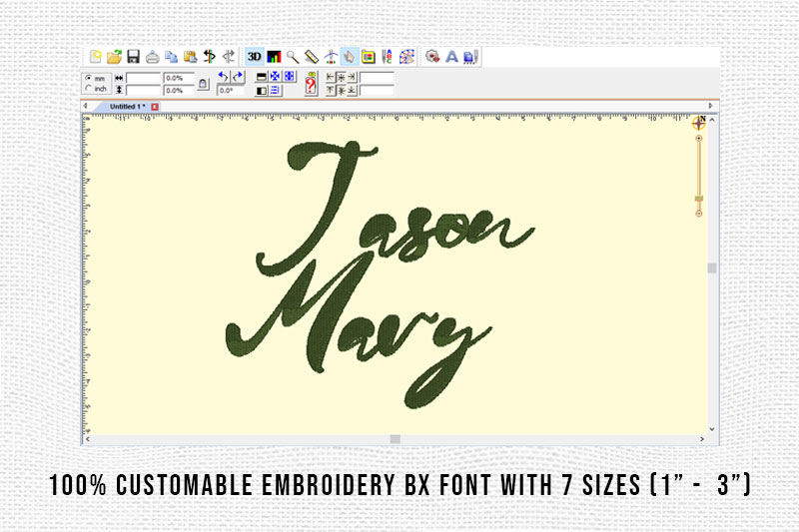Screen dimensions: 799x532
Task: Click the lower spacing input field
Action: (x=377, y=91)
